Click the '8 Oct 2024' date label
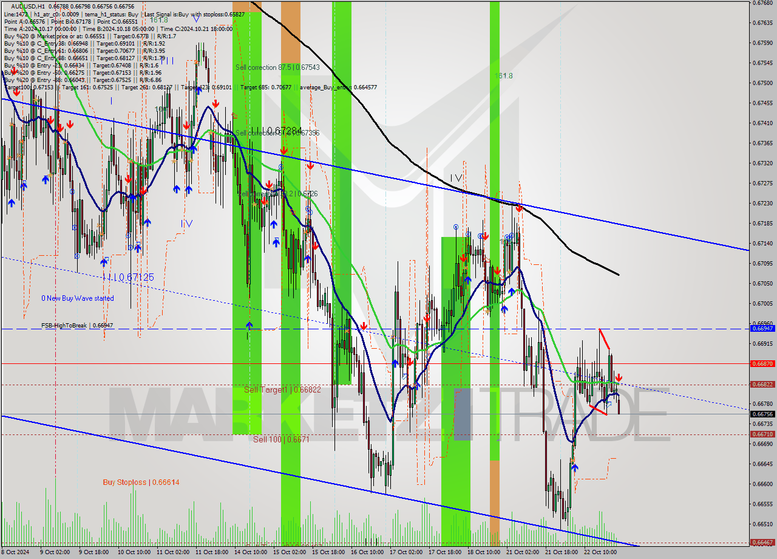Screen dimensions: 777x559 tap(15, 553)
